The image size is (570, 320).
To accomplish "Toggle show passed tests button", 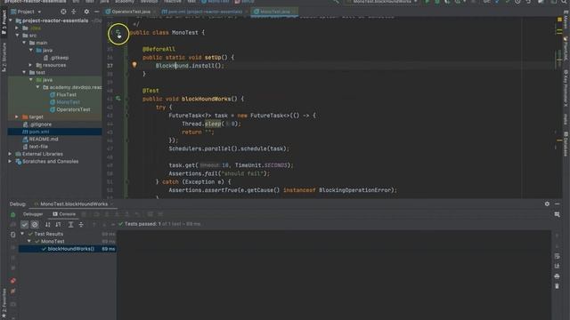I will coord(24,225).
